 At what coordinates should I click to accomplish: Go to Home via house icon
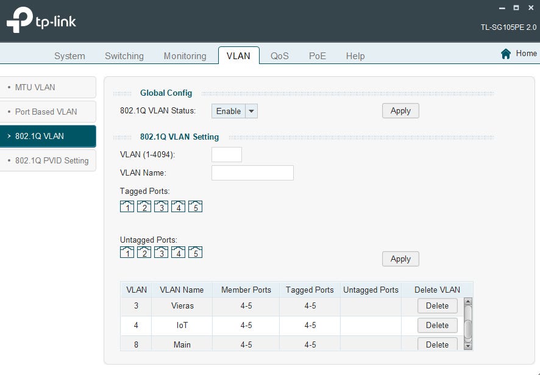pyautogui.click(x=505, y=54)
